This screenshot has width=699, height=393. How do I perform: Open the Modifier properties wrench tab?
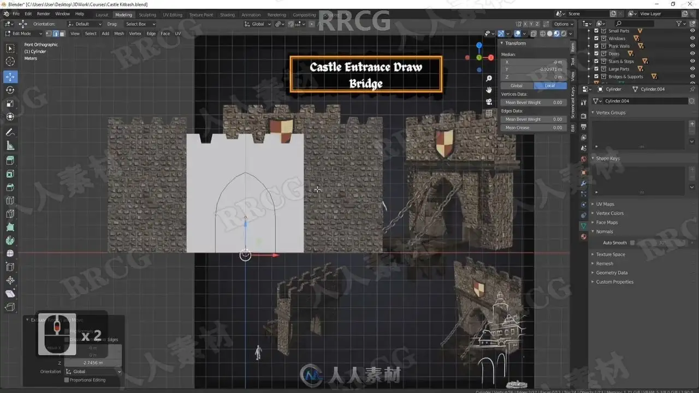583,183
